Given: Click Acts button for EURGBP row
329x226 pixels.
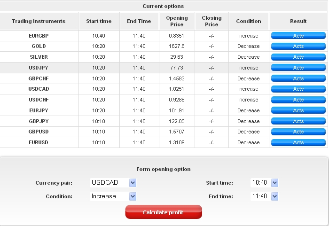Looking at the screenshot, I should [298, 36].
